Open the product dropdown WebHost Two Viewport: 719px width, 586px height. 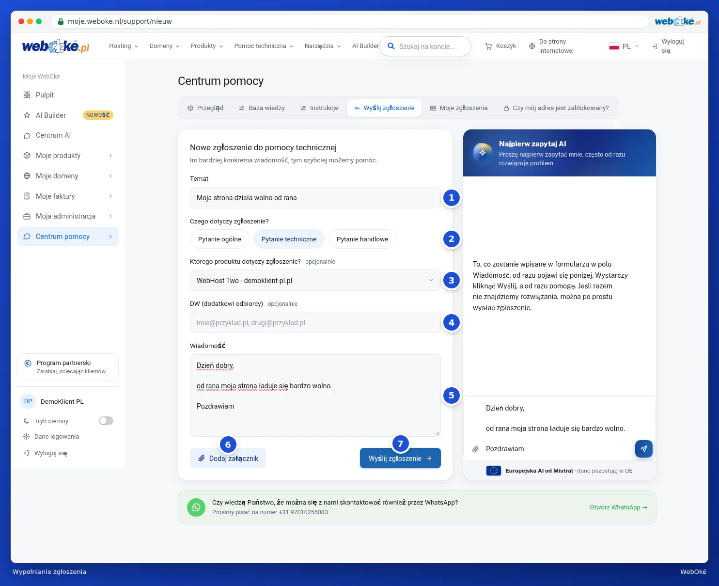point(315,280)
